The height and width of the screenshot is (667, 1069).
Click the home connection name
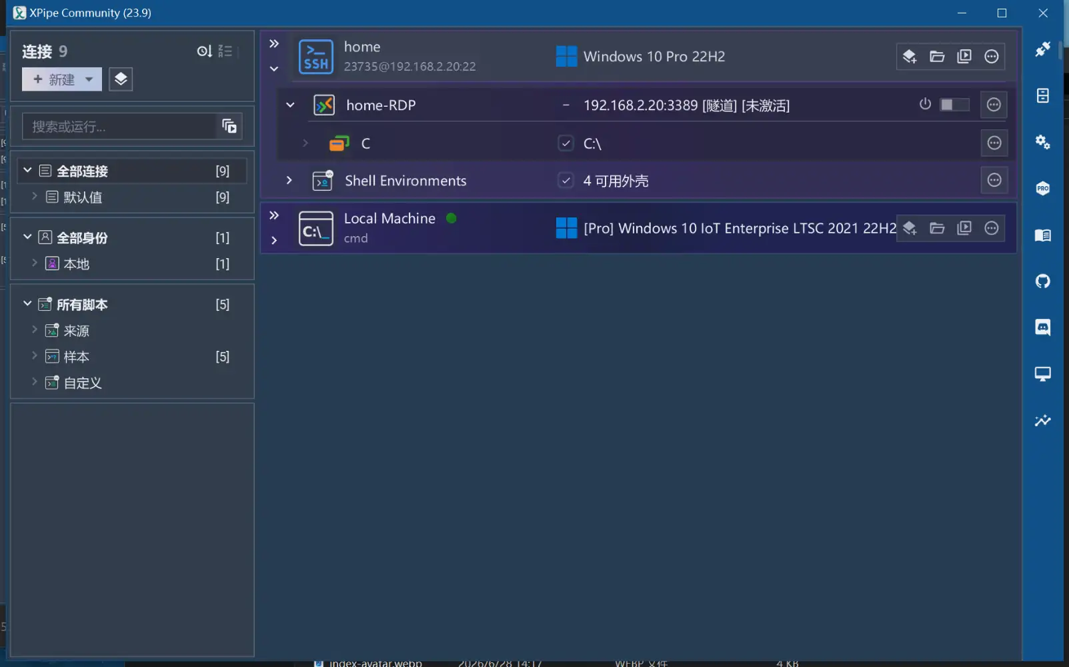pyautogui.click(x=362, y=47)
